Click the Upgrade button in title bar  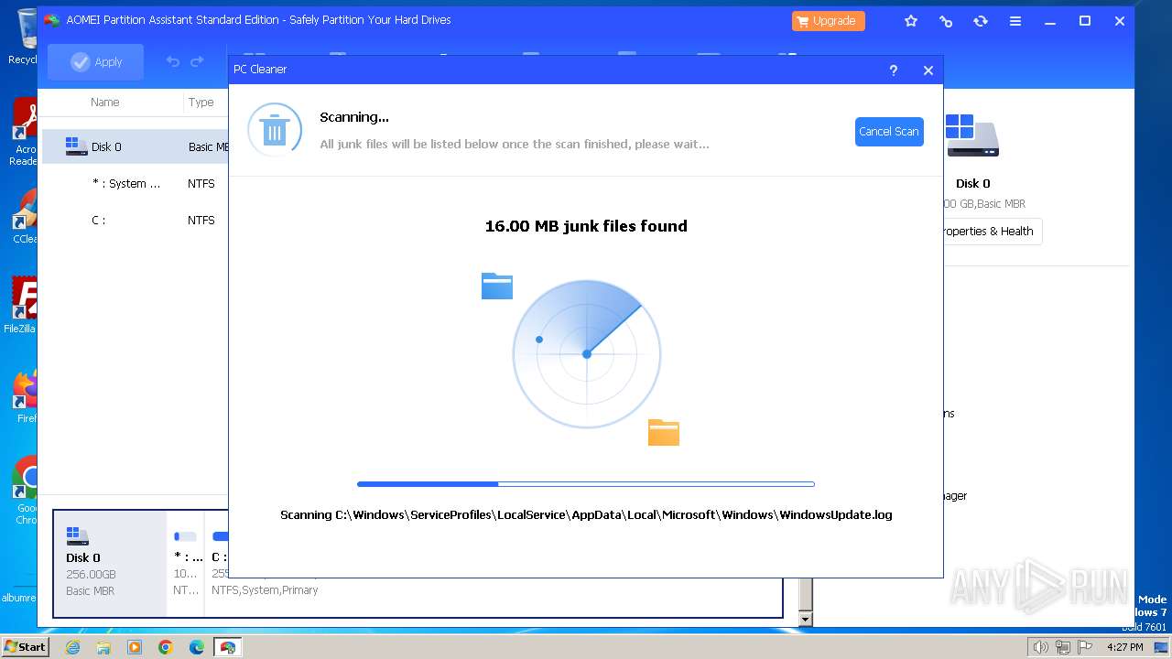pyautogui.click(x=829, y=21)
